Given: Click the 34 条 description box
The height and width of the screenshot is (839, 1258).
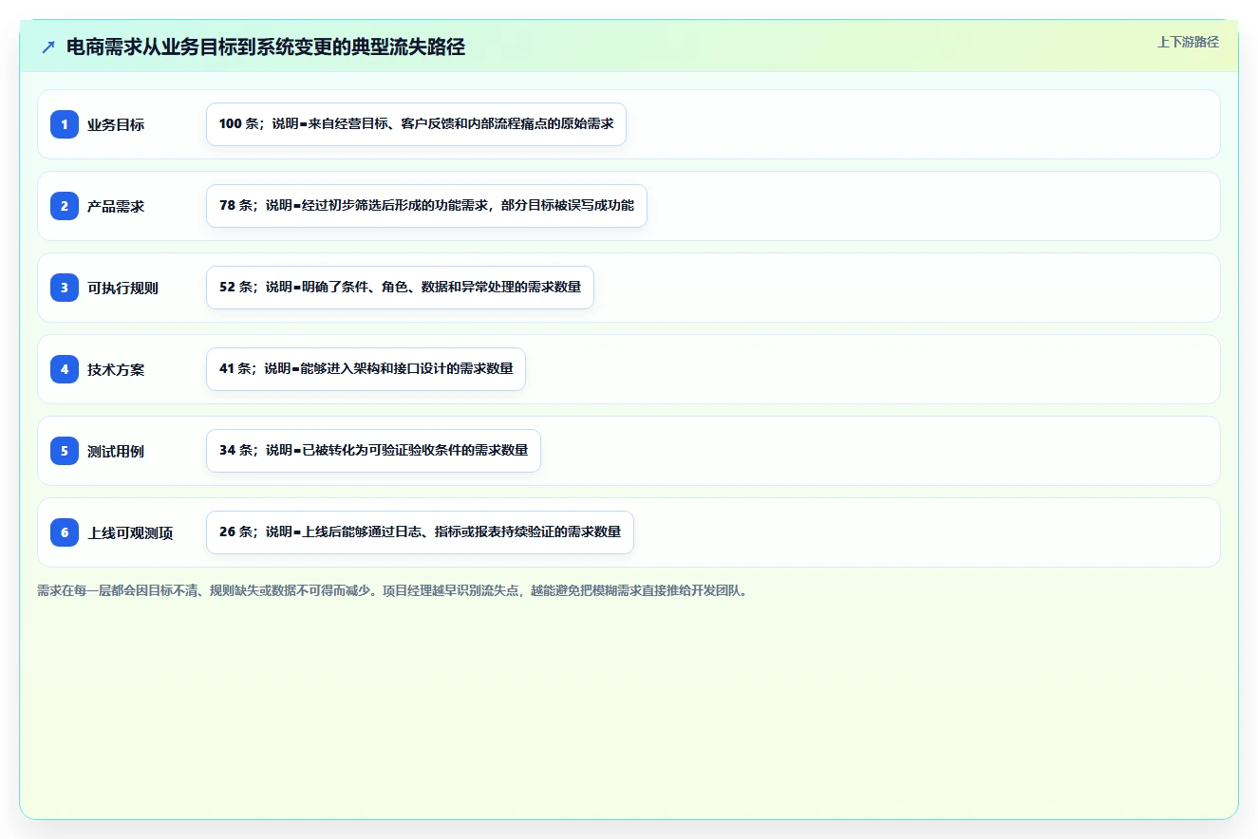Looking at the screenshot, I should (373, 451).
